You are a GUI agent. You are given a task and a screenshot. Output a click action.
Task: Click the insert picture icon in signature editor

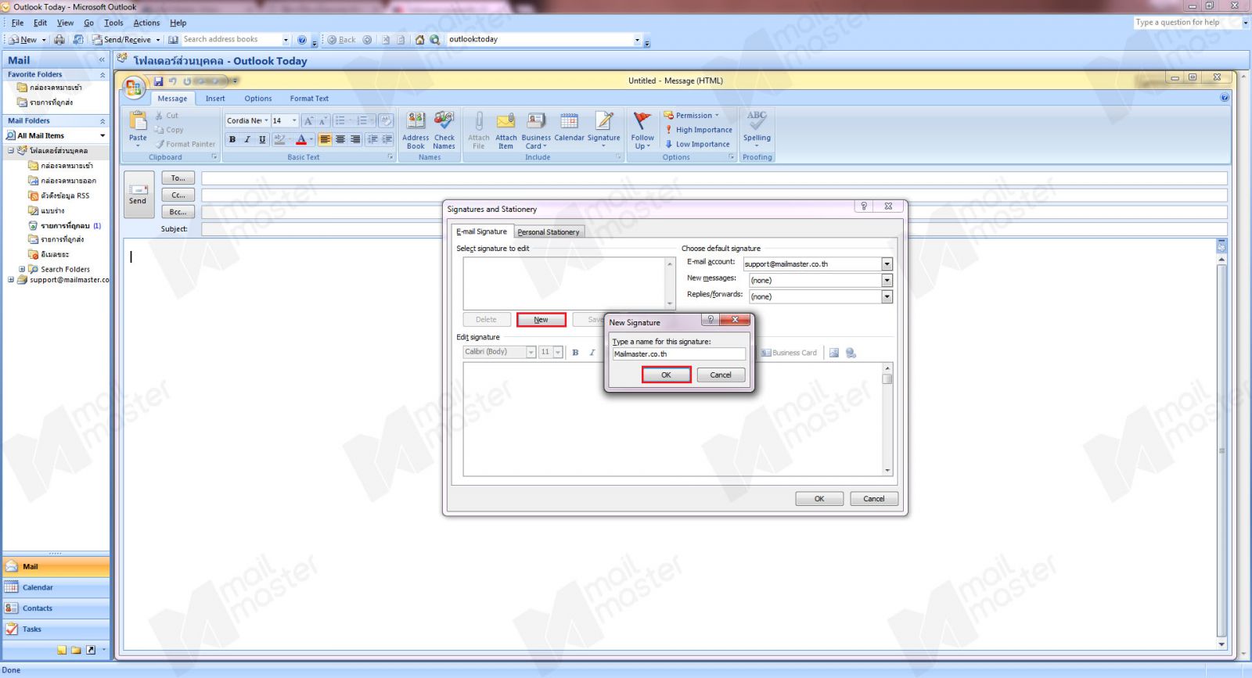(x=834, y=353)
